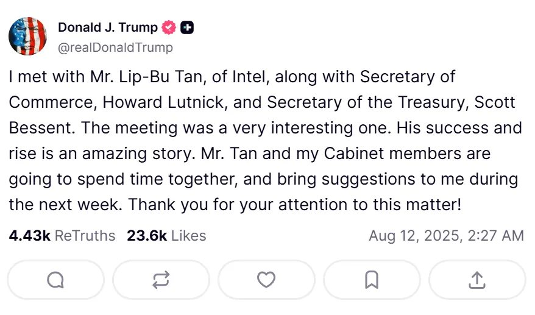
Task: View the 4.43k ReTruths list
Action: tap(62, 236)
